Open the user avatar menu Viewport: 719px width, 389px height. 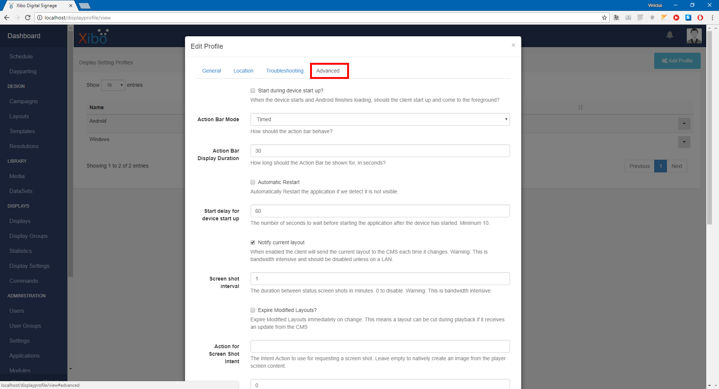pos(694,36)
